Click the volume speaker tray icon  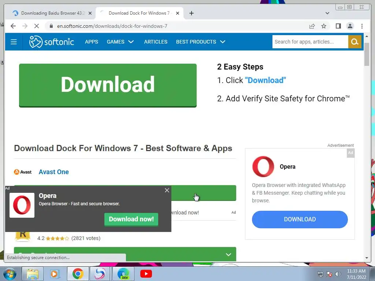click(x=338, y=274)
